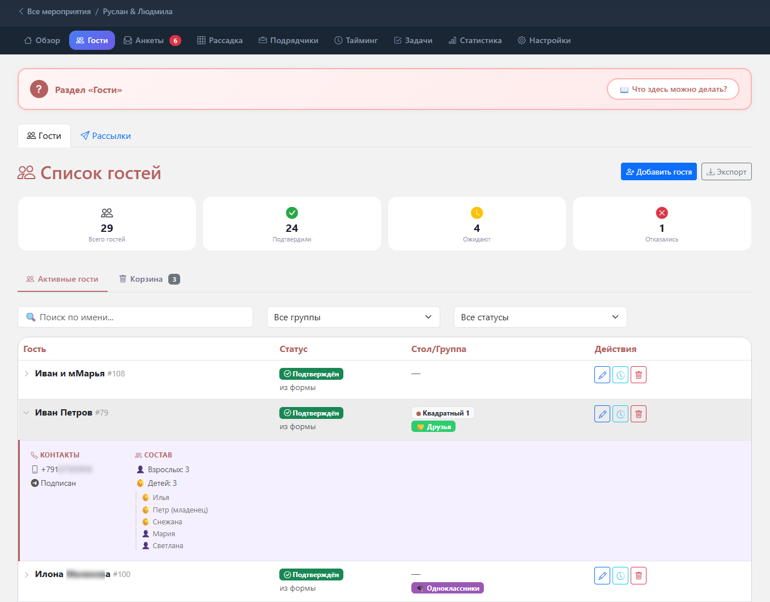770x602 pixels.
Task: Click the green confirmed checkmark icon above 24
Action: coord(292,213)
